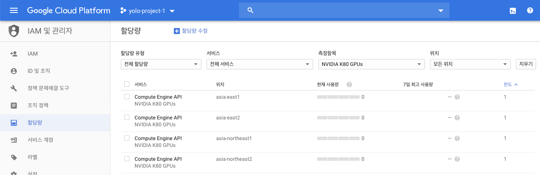Check the asia-east2 row checkbox
The image size is (540, 175).
(127, 117)
